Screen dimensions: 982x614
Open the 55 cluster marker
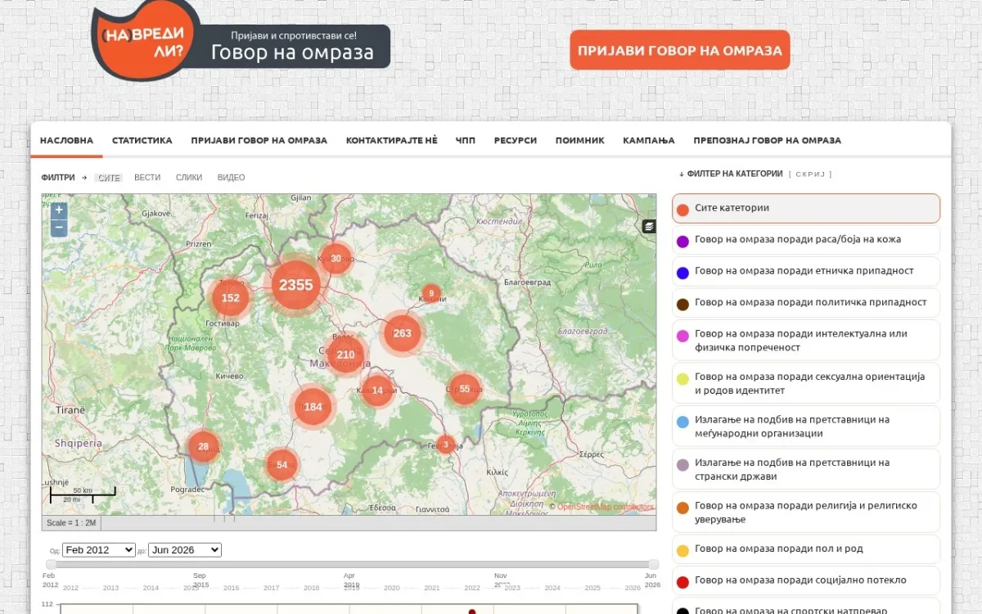click(464, 389)
